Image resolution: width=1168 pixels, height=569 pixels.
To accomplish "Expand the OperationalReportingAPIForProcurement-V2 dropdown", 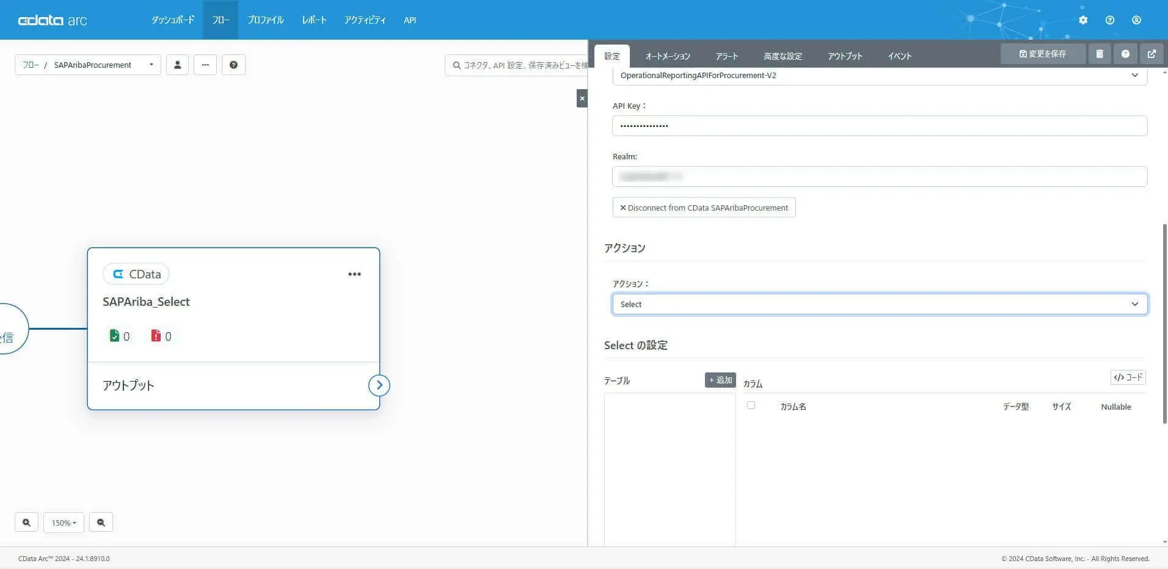I will click(880, 76).
